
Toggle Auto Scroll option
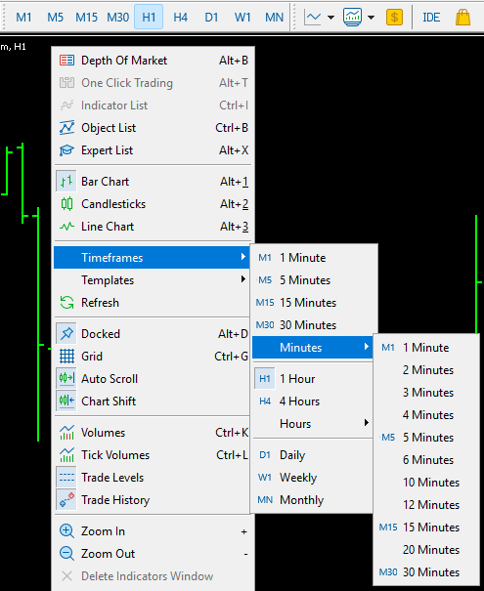[152, 379]
